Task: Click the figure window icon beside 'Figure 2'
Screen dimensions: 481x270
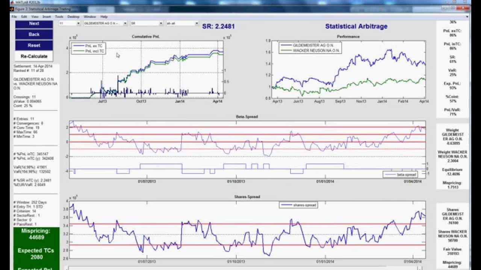Action: tap(12, 9)
